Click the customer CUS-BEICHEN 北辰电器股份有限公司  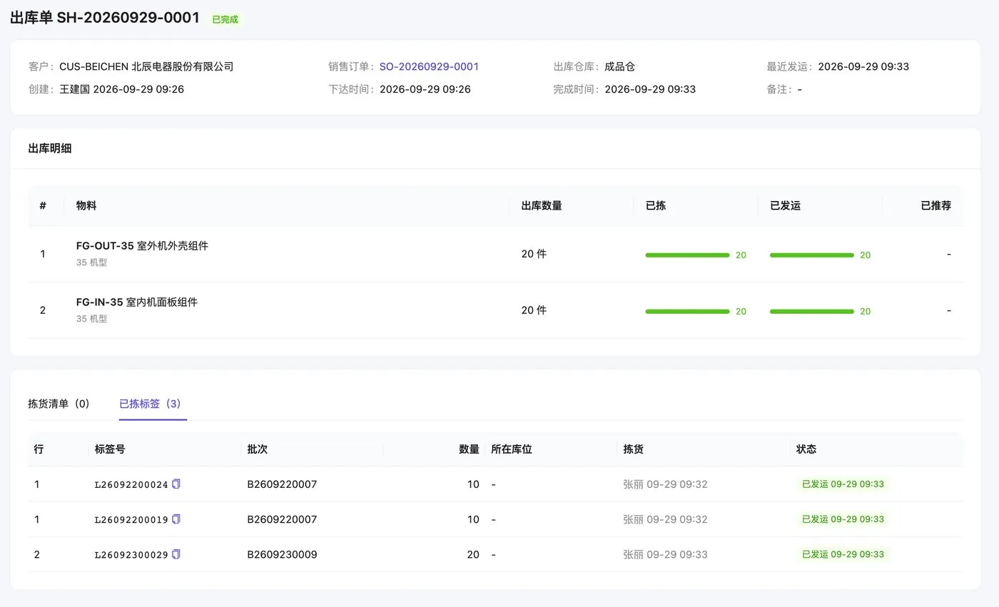coord(146,66)
